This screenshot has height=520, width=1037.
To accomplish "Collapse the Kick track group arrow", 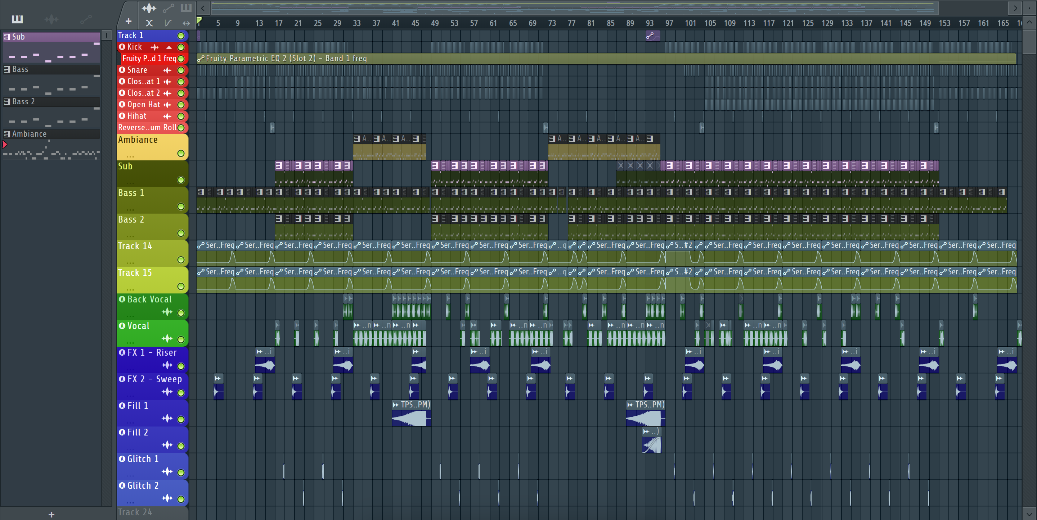I will tap(169, 47).
